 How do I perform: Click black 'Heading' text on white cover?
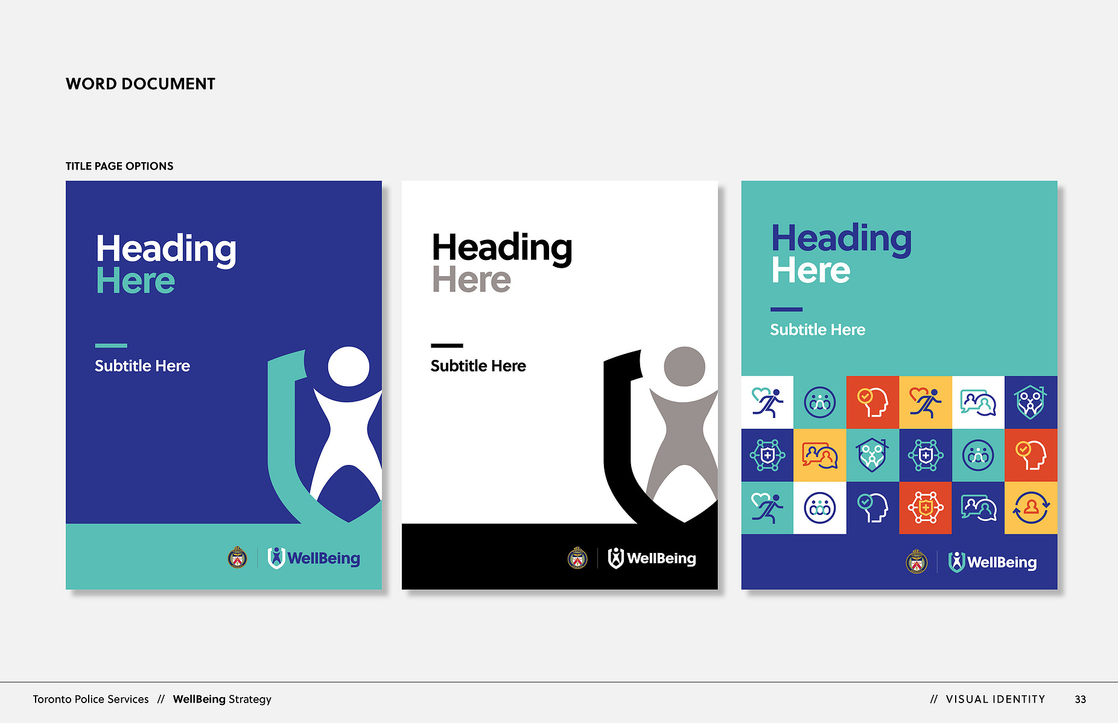click(x=502, y=248)
